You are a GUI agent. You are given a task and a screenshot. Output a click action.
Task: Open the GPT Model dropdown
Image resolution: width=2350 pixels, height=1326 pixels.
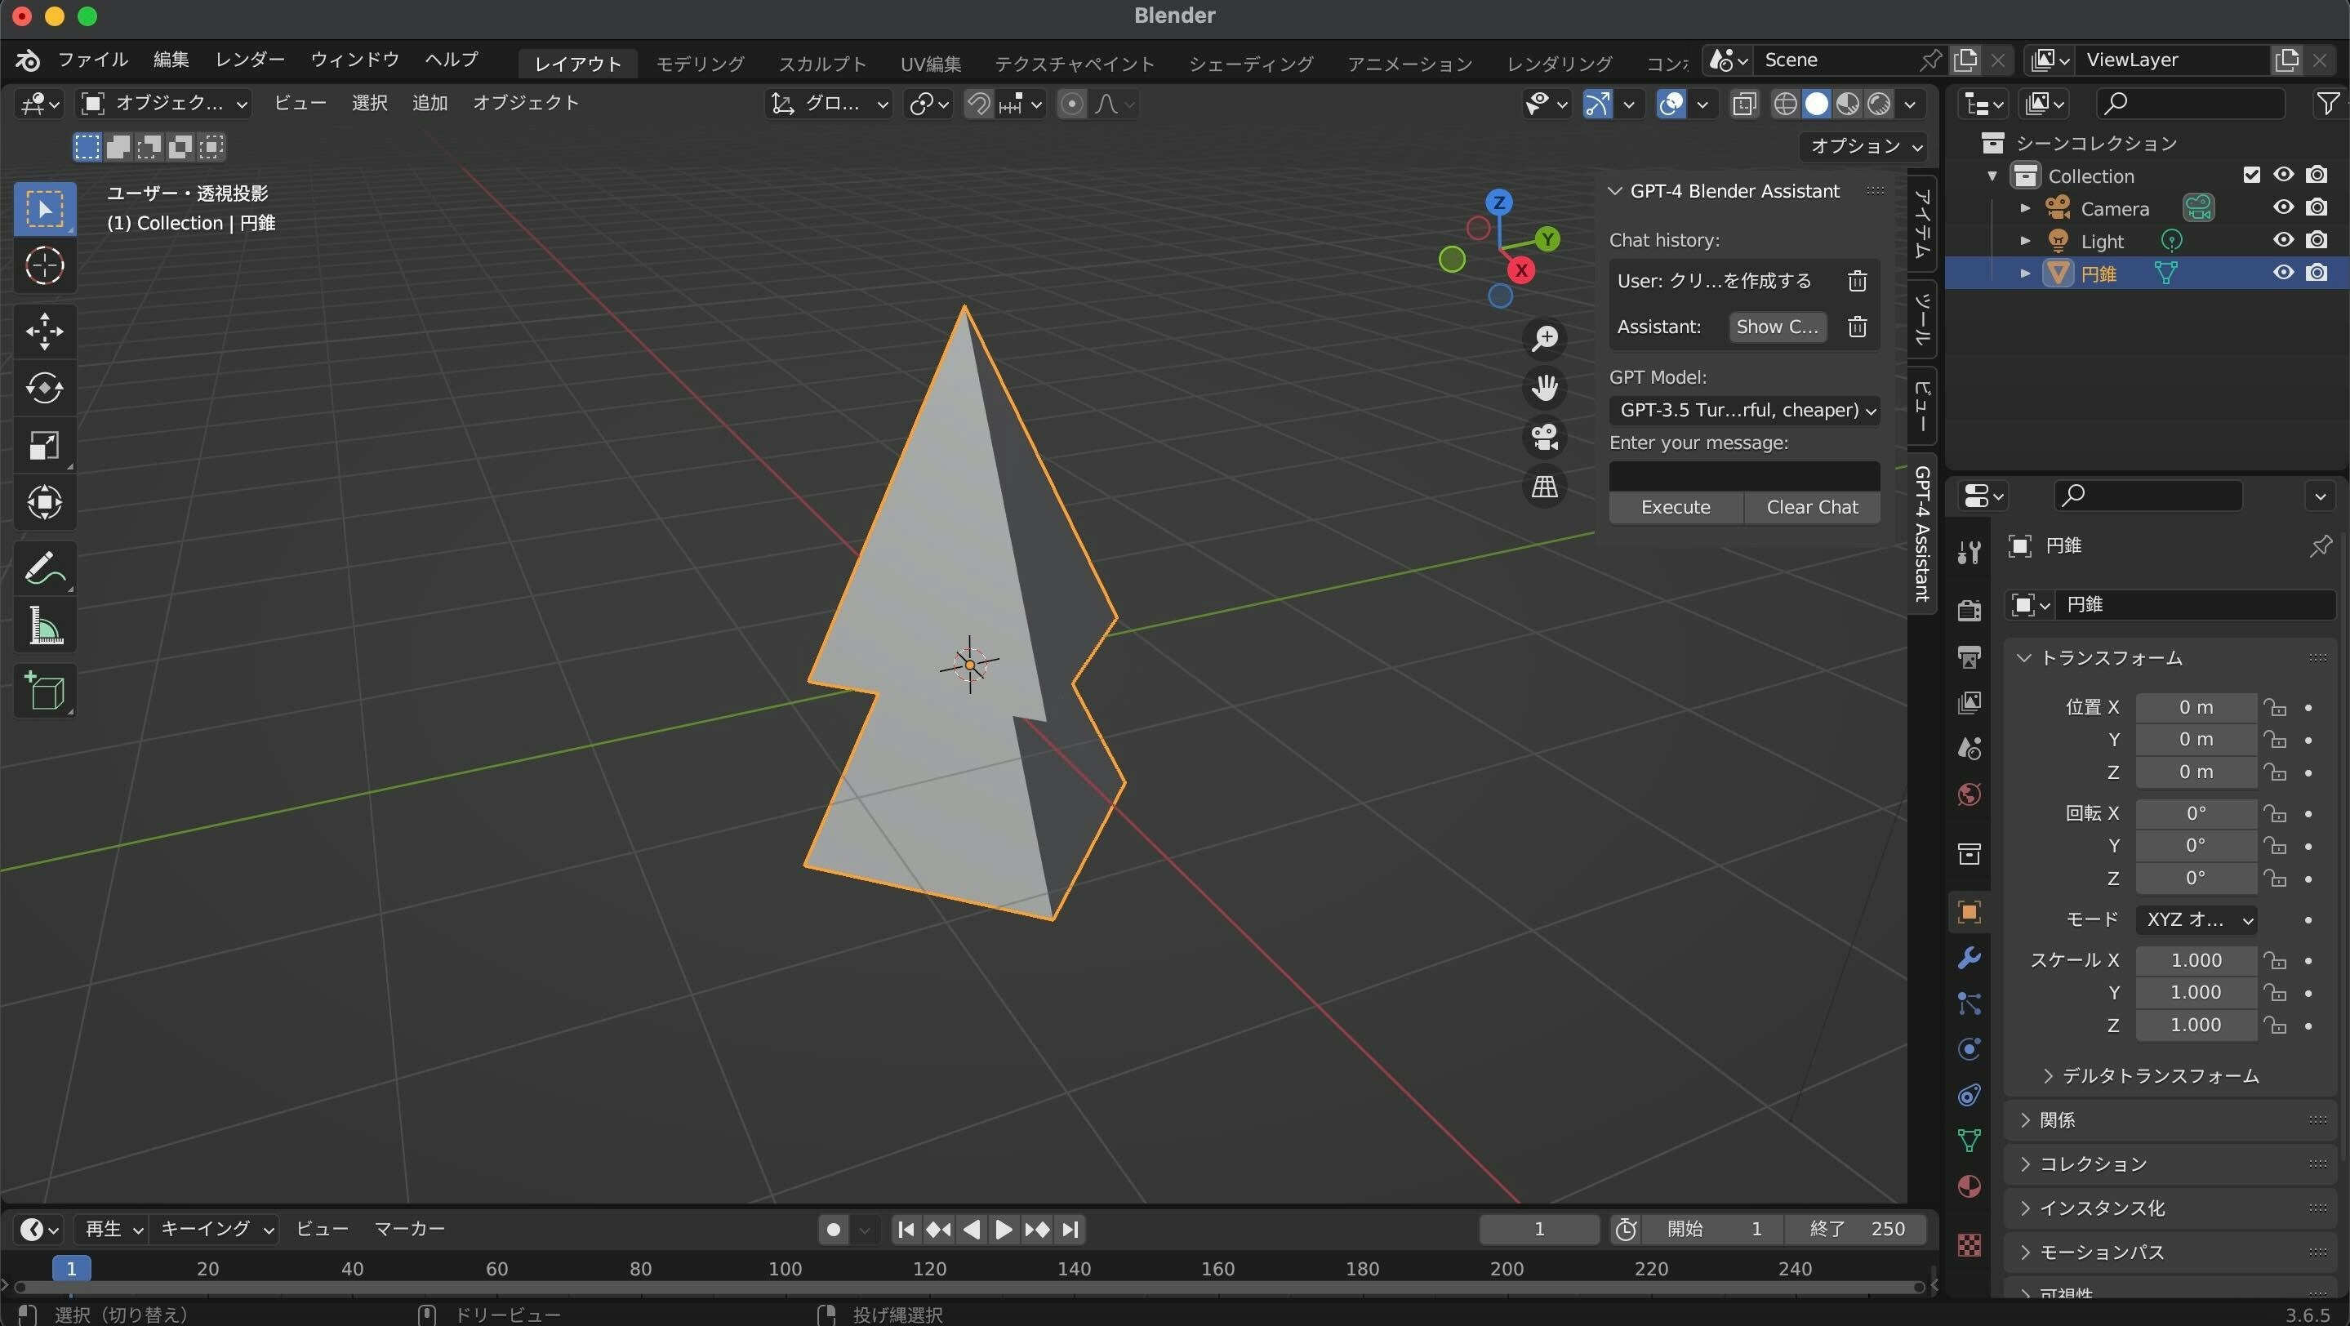1743,411
